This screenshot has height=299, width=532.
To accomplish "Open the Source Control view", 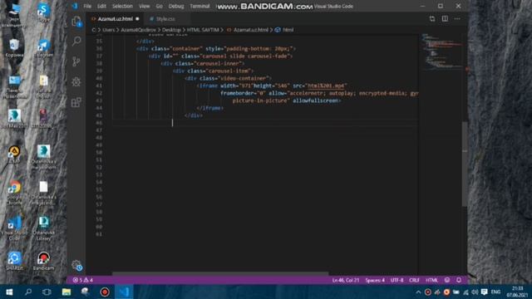I will 76,61.
